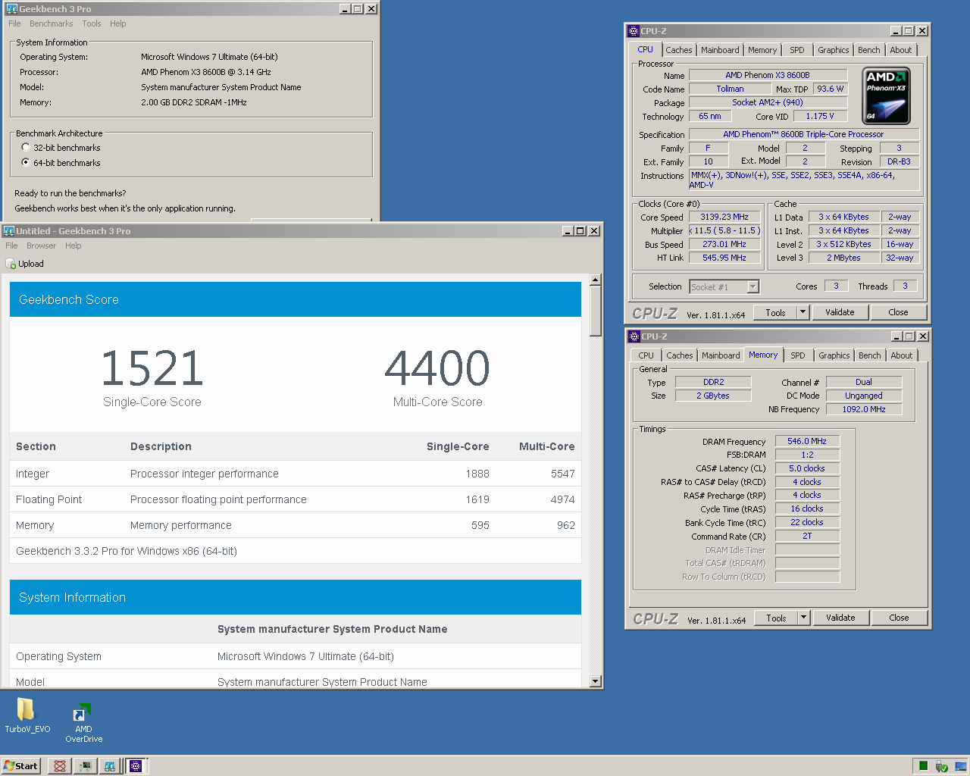Click the title icon of the bottom CPU-Z window

634,336
